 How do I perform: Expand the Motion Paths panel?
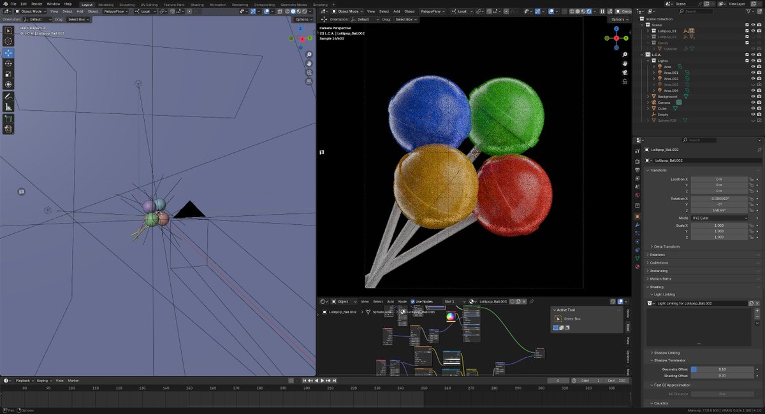(660, 278)
